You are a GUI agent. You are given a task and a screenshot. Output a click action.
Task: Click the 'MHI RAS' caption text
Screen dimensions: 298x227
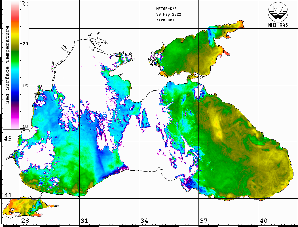point(278,25)
